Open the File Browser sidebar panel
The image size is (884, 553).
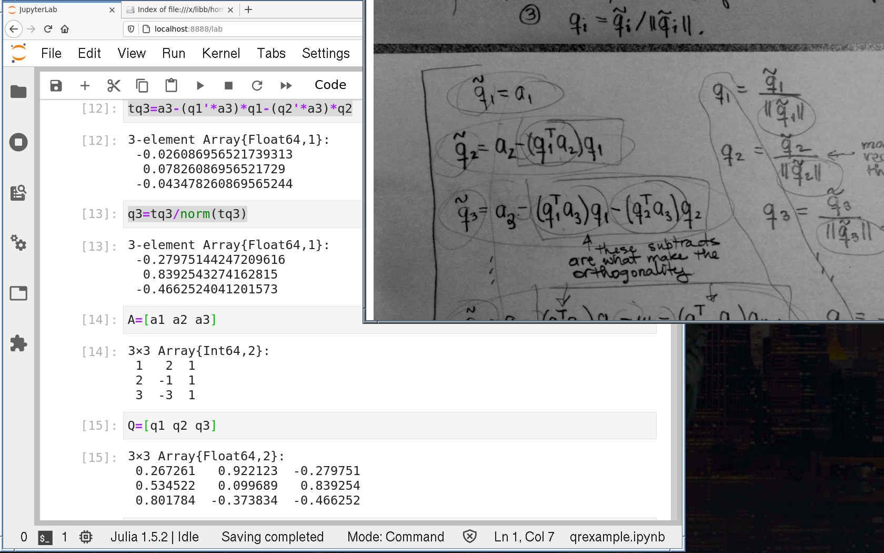(x=18, y=92)
